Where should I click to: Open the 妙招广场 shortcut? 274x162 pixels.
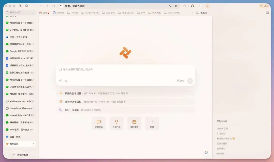coord(116,124)
